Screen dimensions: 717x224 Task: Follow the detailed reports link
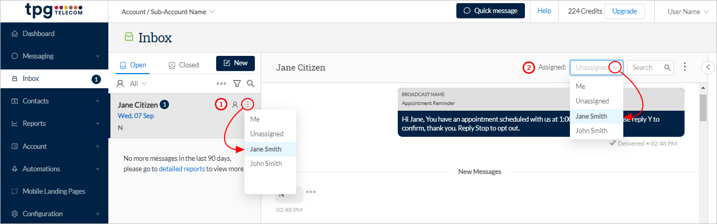click(182, 169)
